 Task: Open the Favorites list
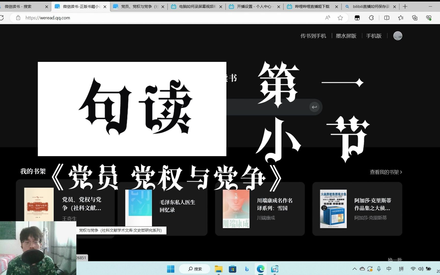coord(401,18)
